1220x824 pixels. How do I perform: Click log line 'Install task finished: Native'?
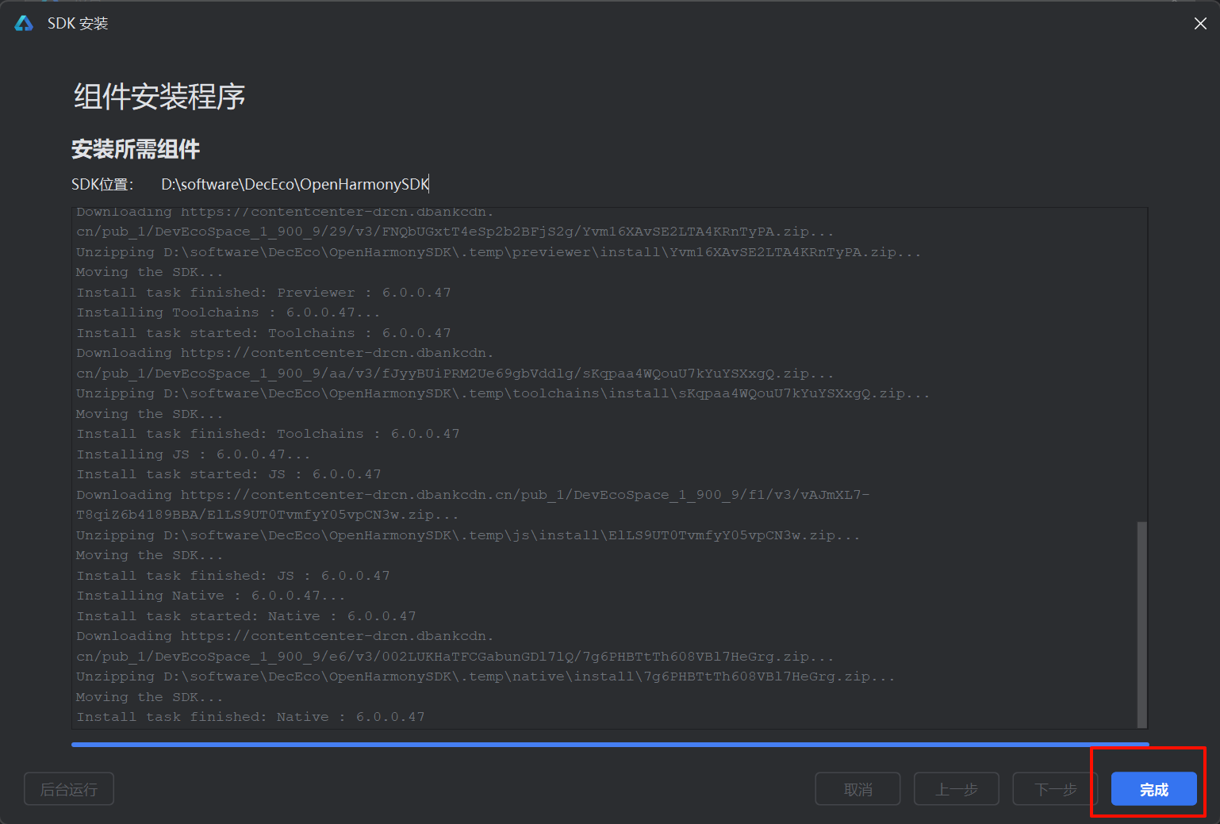pyautogui.click(x=251, y=717)
